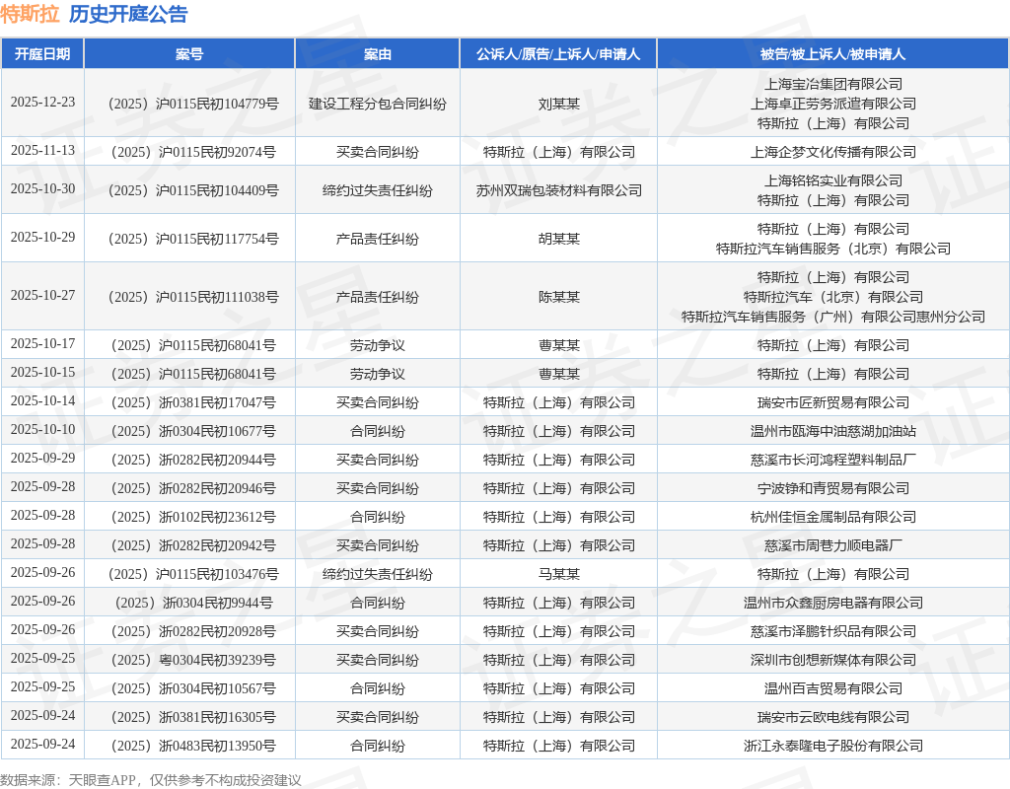Select date cell 2025-10-29

[x=42, y=238]
